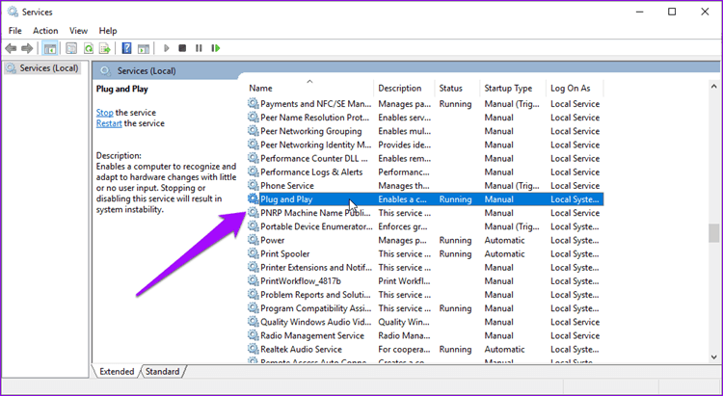723x396 pixels.
Task: Maximize the Services window
Action: tap(672, 12)
